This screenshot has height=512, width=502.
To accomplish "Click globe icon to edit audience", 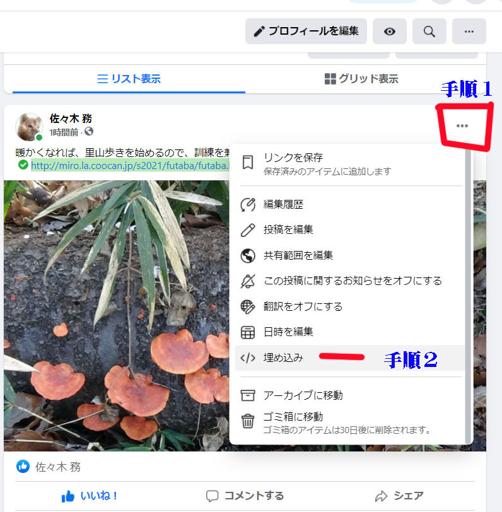I will (248, 255).
